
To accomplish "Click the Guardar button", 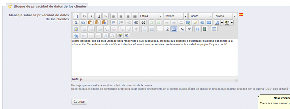I will coord(79,102).
